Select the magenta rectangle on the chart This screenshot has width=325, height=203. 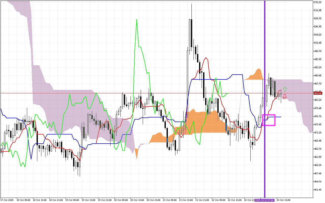coord(269,120)
